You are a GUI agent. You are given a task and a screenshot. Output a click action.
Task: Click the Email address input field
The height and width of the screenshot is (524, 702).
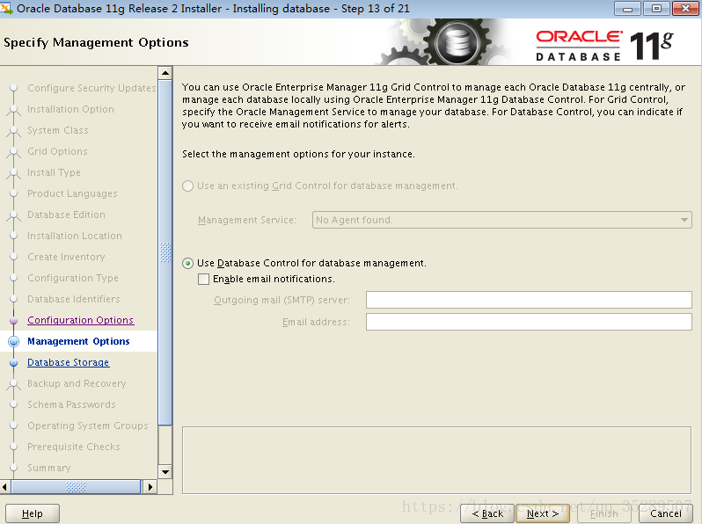pyautogui.click(x=529, y=322)
